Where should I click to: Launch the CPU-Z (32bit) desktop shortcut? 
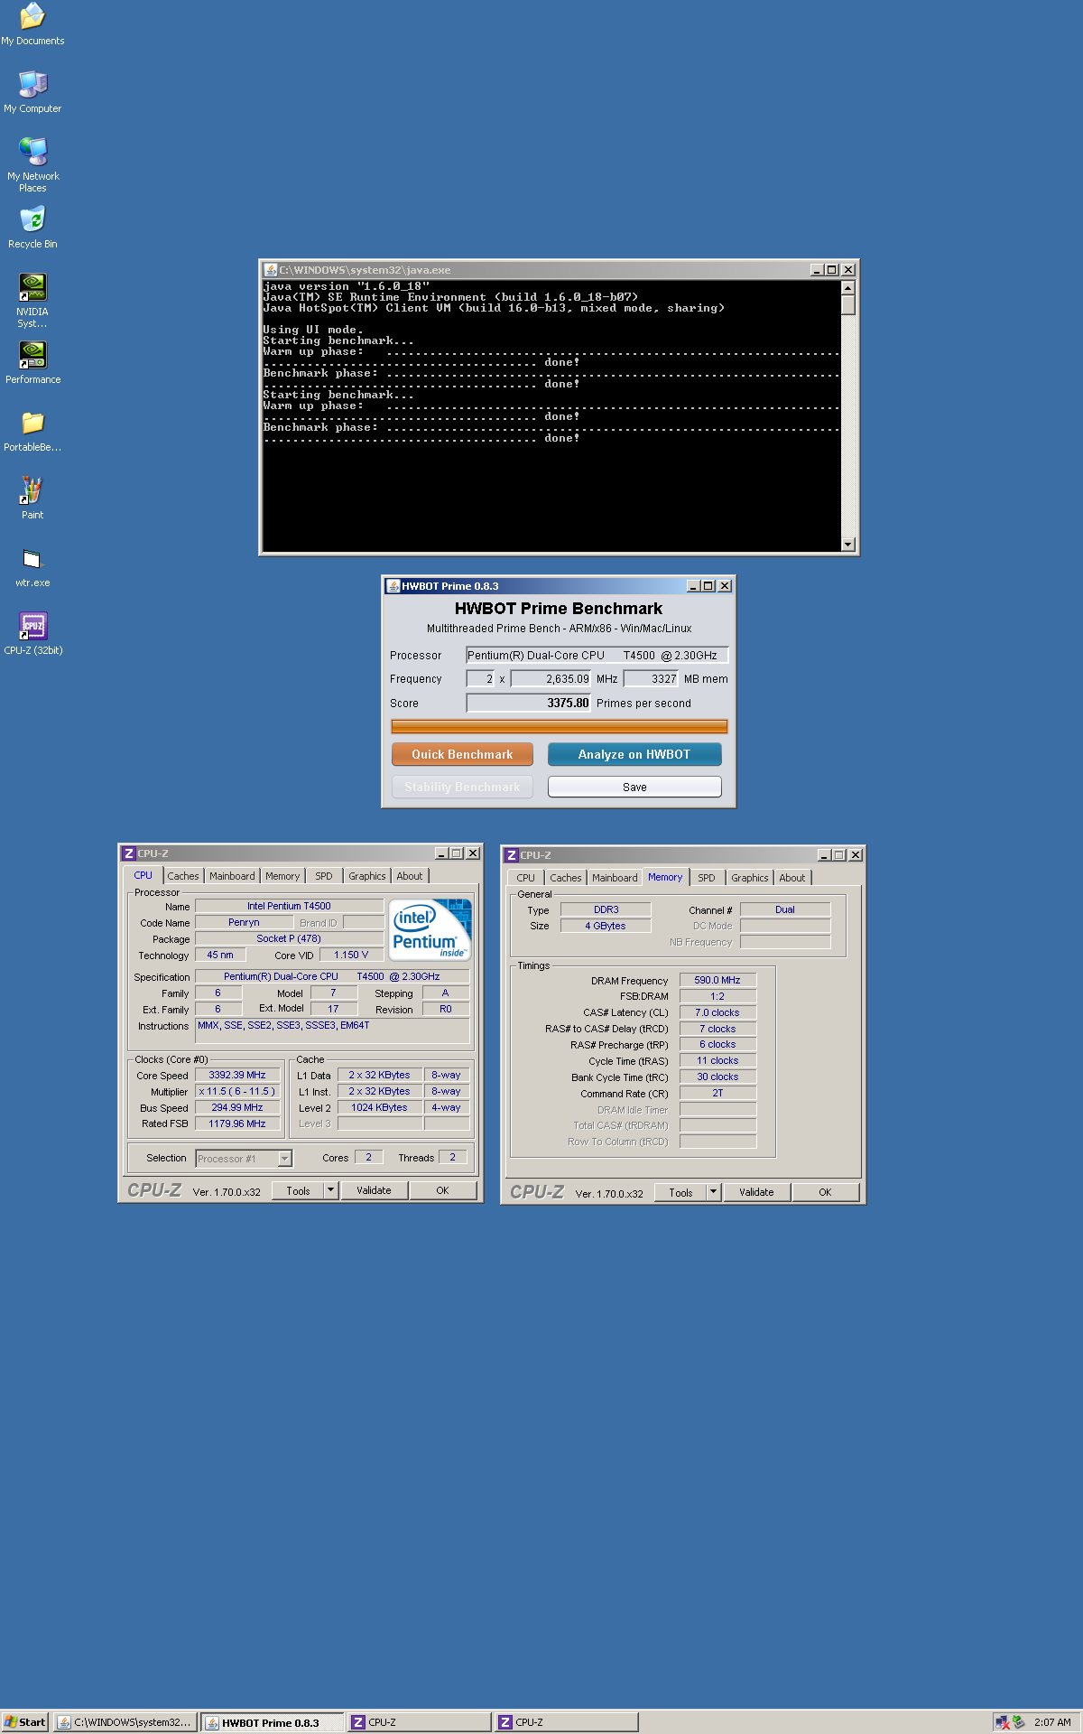tap(32, 634)
